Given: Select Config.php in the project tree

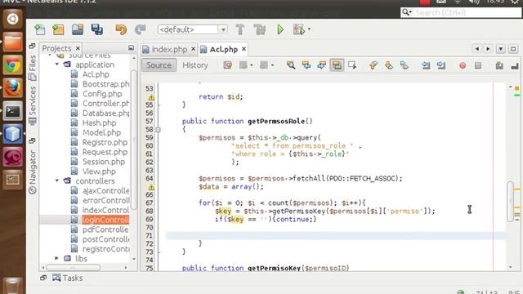Looking at the screenshot, I should pos(102,94).
